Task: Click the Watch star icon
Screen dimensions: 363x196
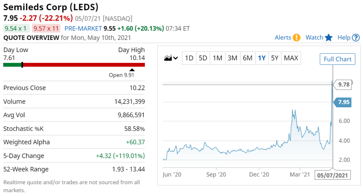Action: coord(329,38)
